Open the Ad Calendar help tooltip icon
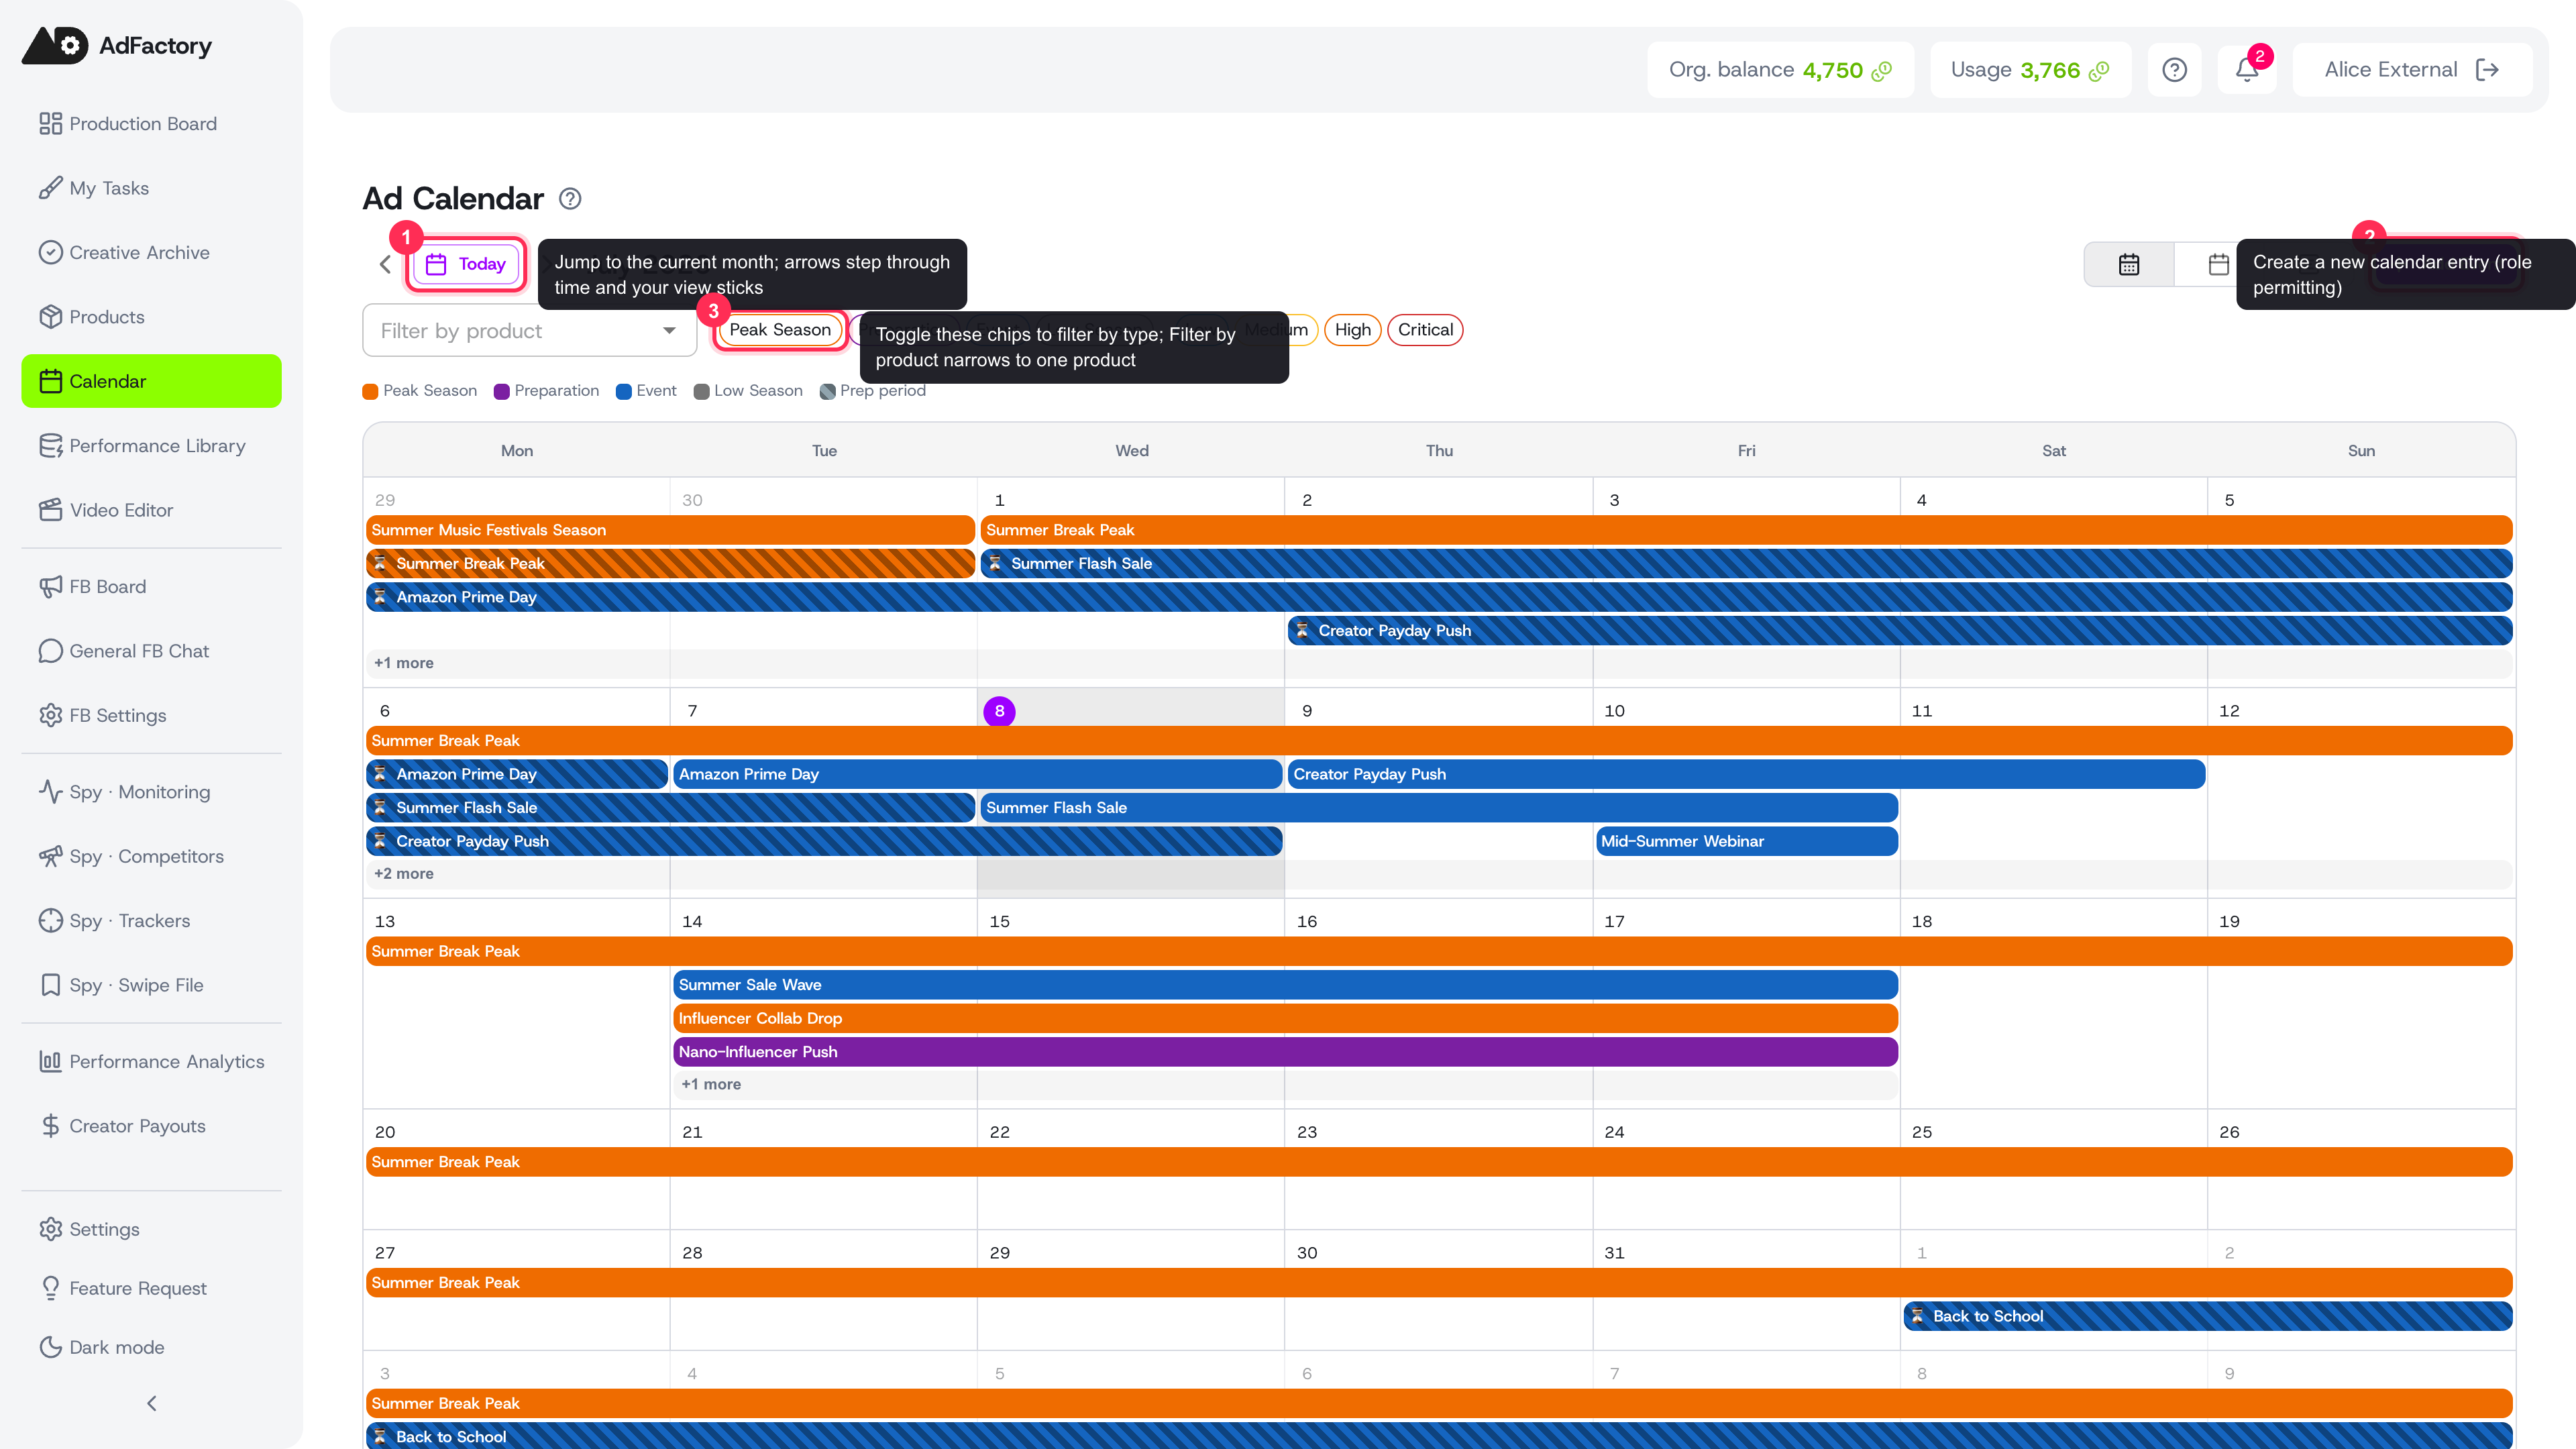Image resolution: width=2576 pixels, height=1449 pixels. click(x=570, y=199)
